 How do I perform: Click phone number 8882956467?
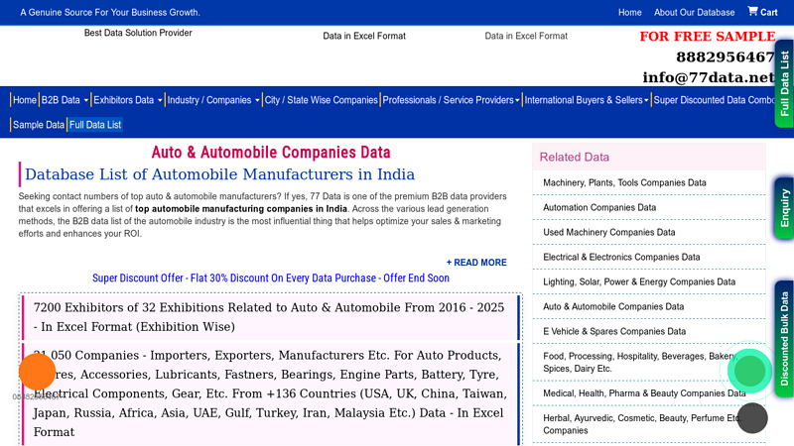(726, 56)
